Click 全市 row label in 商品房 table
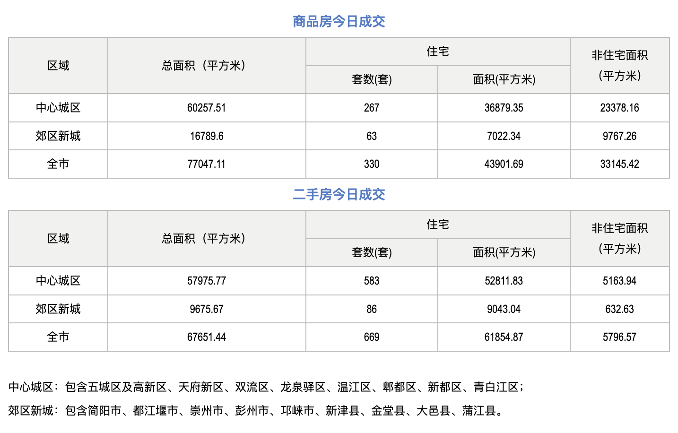The height and width of the screenshot is (433, 678). pos(58,164)
